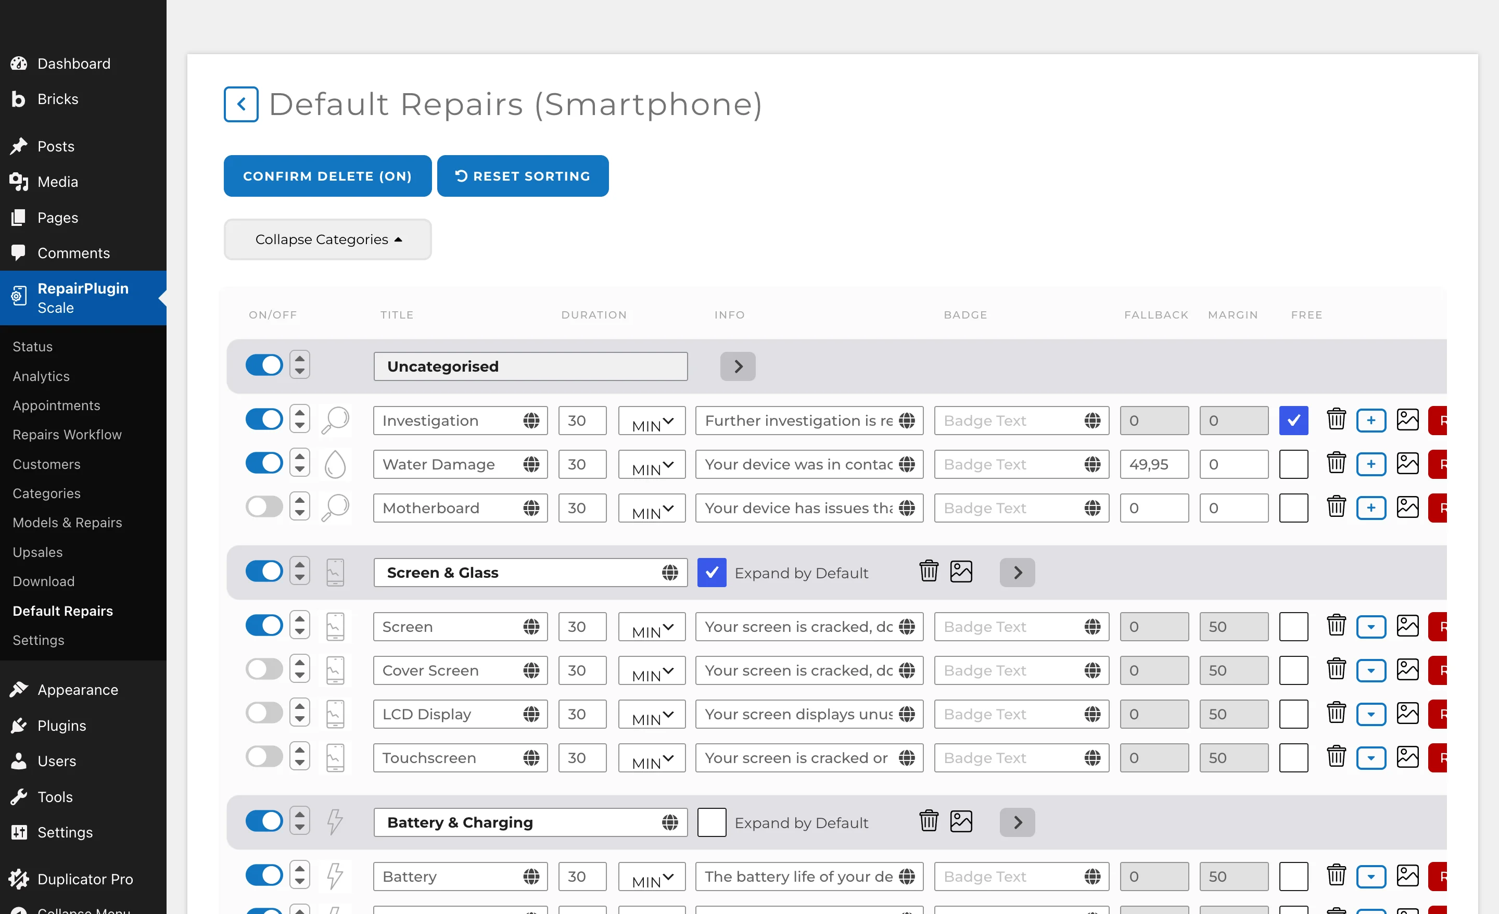Enable the Cover Screen repair toggle
Viewport: 1499px width, 914px height.
(x=264, y=669)
